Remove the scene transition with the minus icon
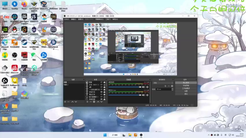The image size is (246, 138). point(169,86)
